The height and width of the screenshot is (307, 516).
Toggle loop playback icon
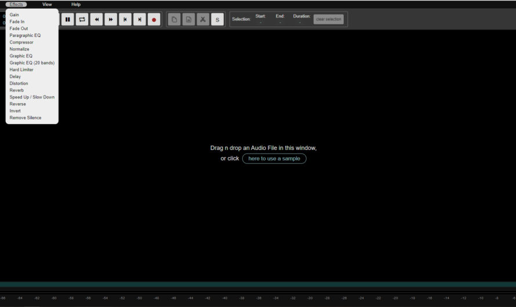point(82,20)
